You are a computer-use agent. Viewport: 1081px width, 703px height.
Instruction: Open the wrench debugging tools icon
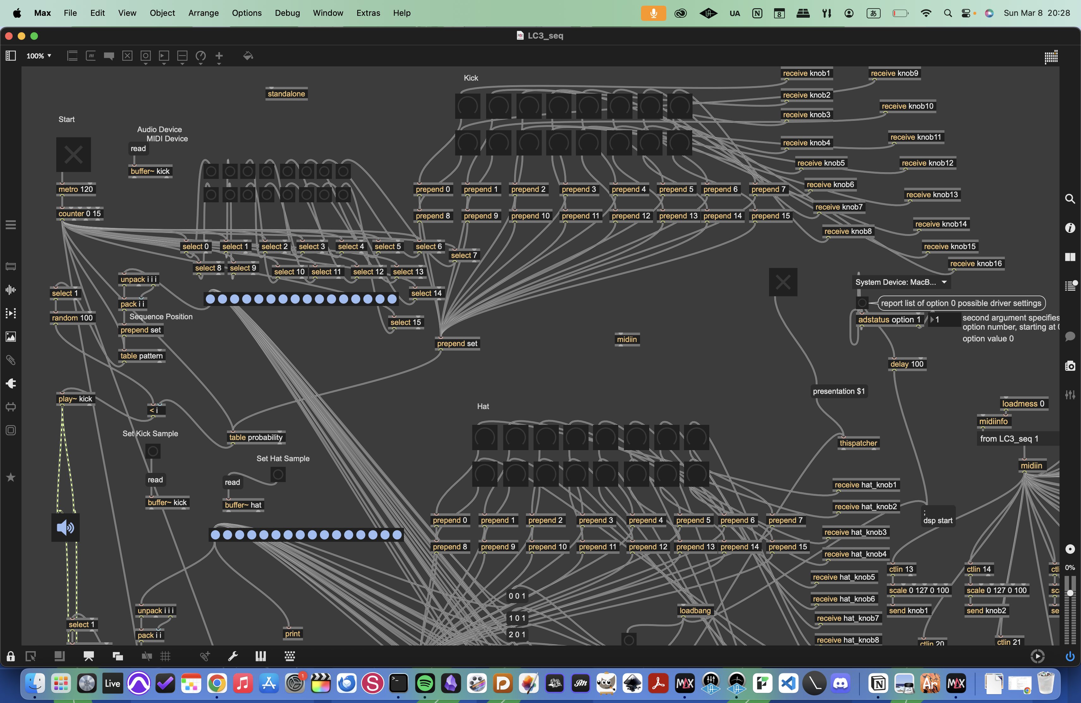(x=233, y=656)
